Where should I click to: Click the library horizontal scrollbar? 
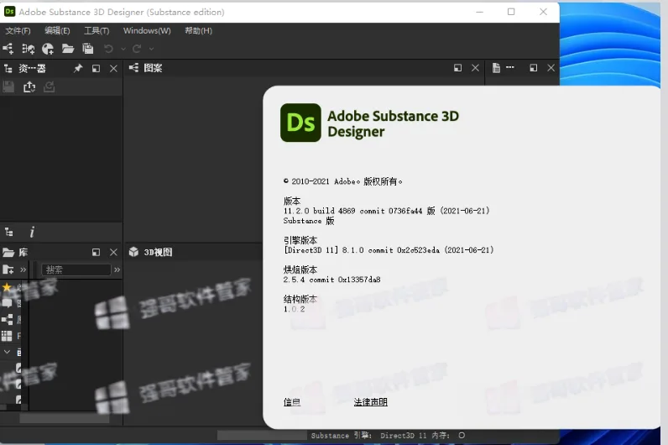pos(64,419)
